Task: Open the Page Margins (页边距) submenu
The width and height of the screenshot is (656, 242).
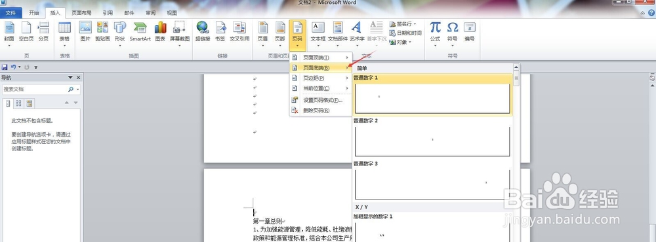Action: point(321,78)
